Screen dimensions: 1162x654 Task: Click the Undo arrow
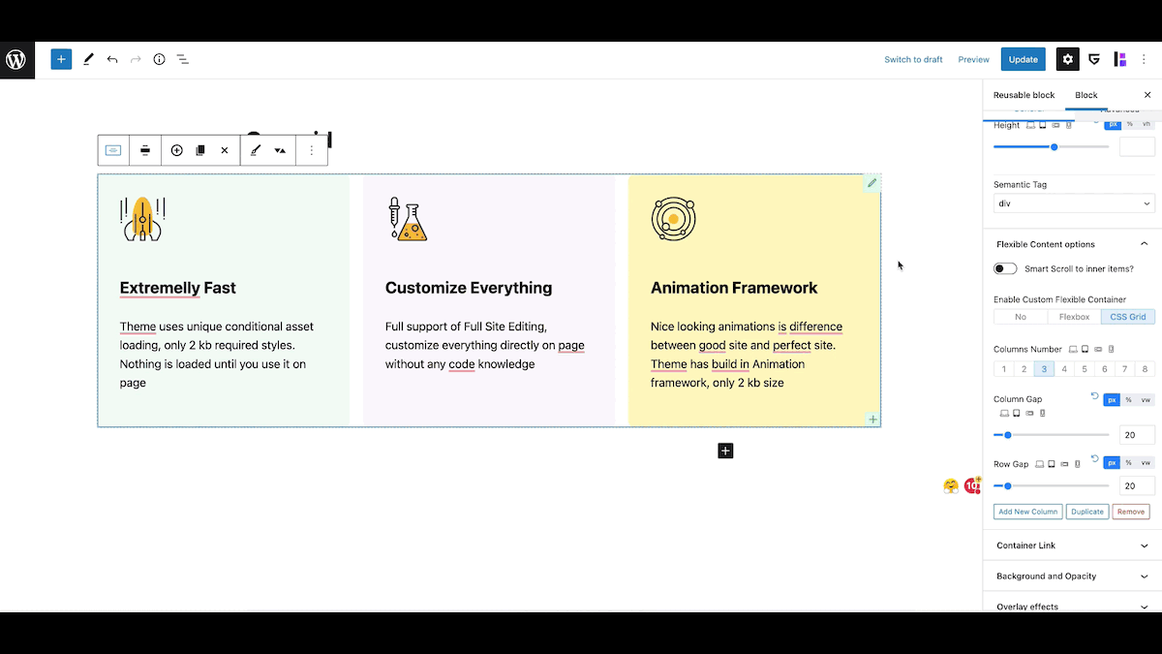point(111,59)
